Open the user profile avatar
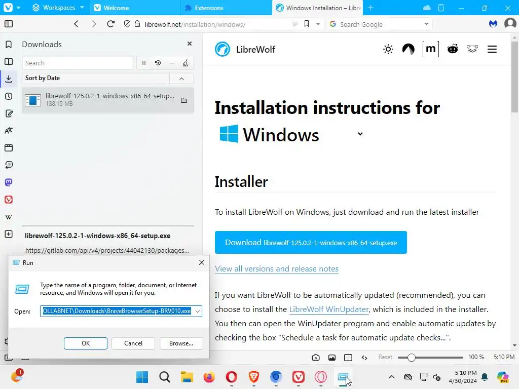This screenshot has height=389, width=519. pos(510,24)
